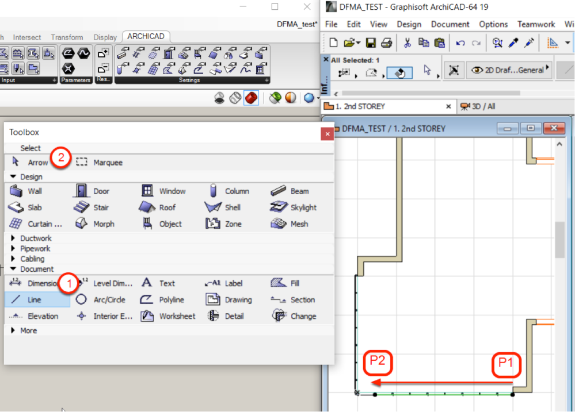The image size is (575, 412).
Task: Open the Design menu
Action: point(409,24)
